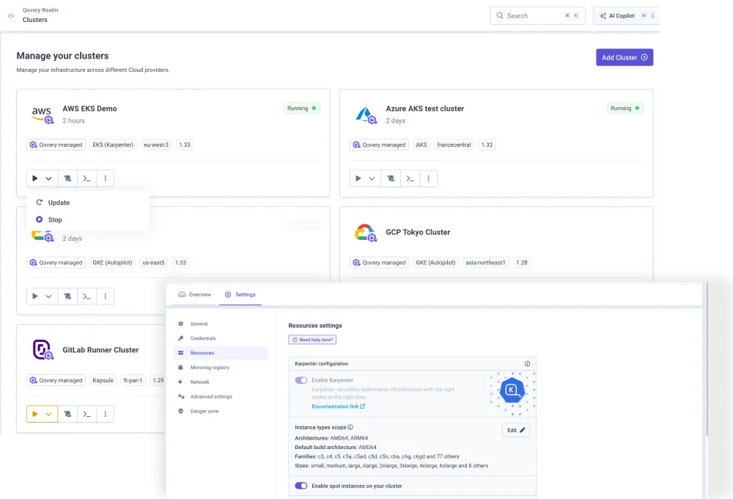
Task: Open logs icon on AWS EKS Demo card
Action: coord(67,178)
